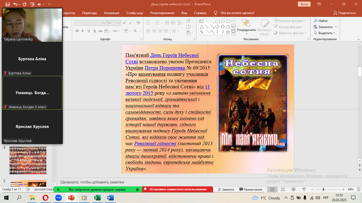The image size is (362, 203).
Task: Toggle the Заметки notes pane
Action: pyautogui.click(x=226, y=190)
